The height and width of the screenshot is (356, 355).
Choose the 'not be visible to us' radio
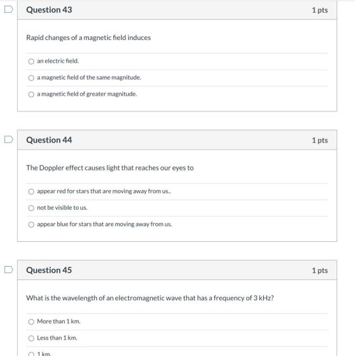(x=31, y=208)
